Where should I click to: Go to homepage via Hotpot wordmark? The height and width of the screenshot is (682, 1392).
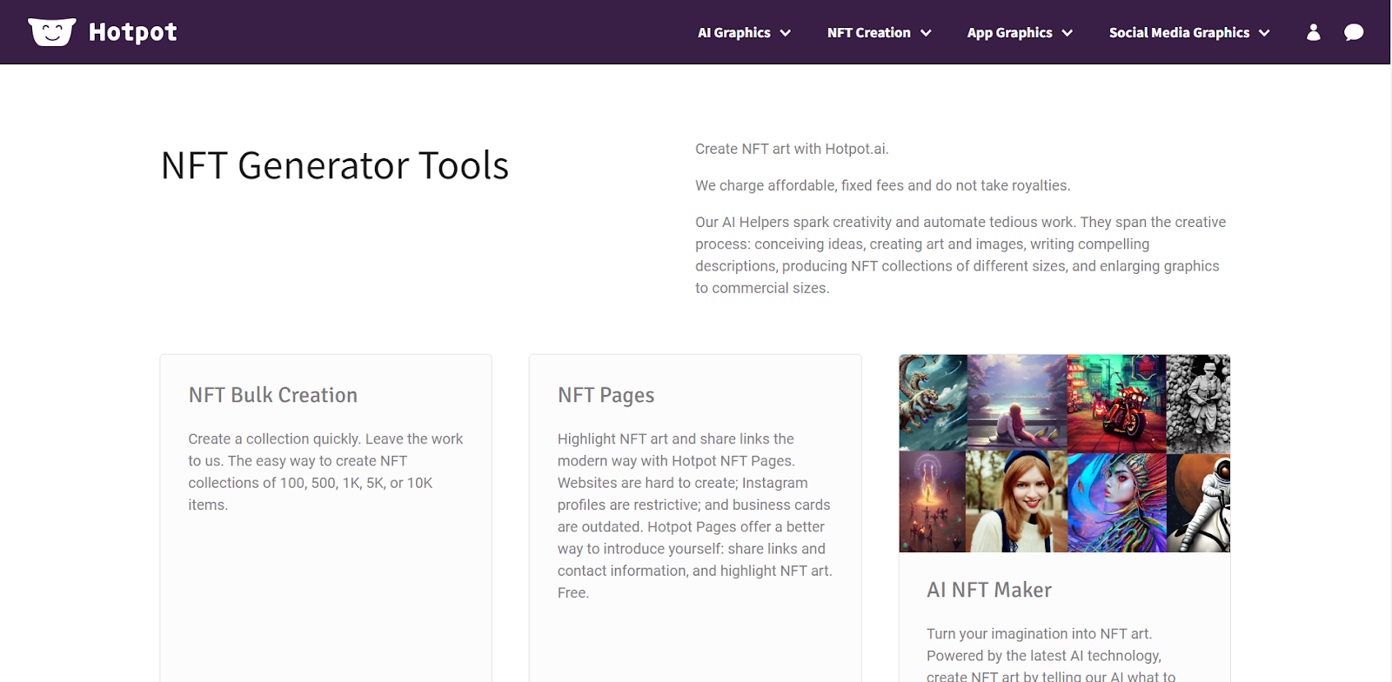[x=133, y=32]
